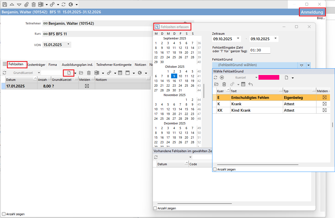Viewport: 335px width, 218px height.
Task: Toggle Melden checkbox for Krank row
Action: pos(324,104)
